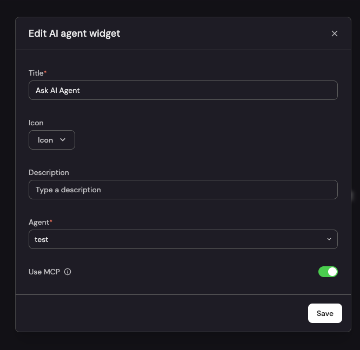Select the selected agent value 'test'

[x=42, y=239]
